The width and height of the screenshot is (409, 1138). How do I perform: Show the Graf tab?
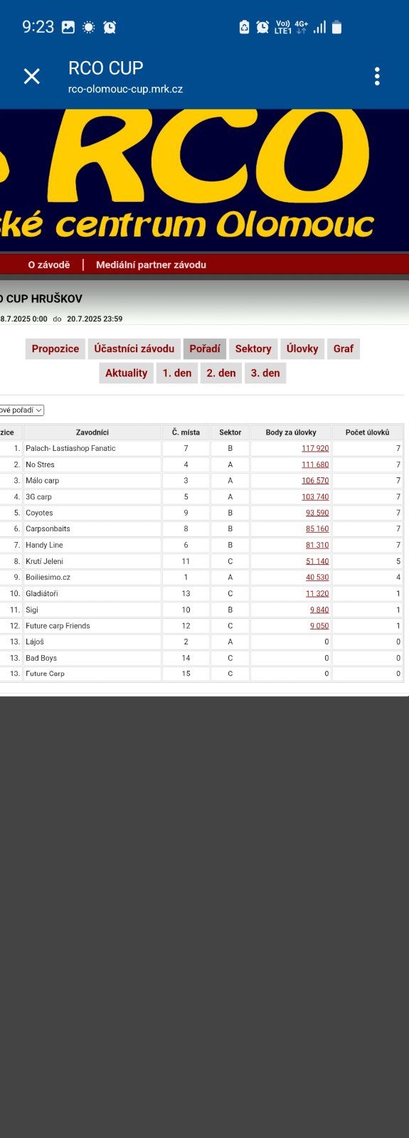(x=344, y=349)
